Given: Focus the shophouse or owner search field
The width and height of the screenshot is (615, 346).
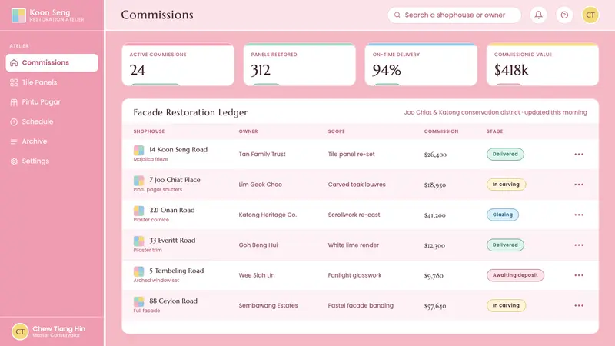Looking at the screenshot, I should pyautogui.click(x=454, y=15).
